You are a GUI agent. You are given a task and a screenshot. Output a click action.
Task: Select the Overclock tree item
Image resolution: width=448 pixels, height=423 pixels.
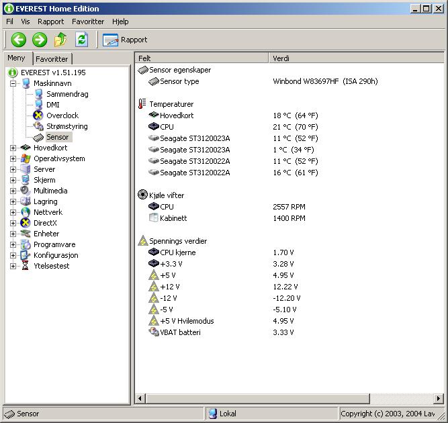point(62,115)
